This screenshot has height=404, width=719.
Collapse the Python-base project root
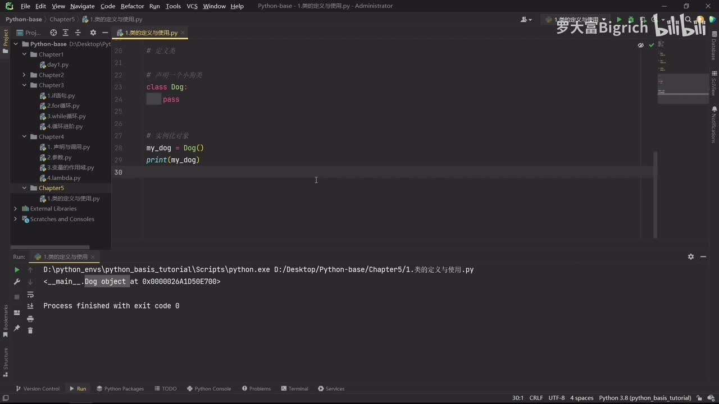coord(16,44)
